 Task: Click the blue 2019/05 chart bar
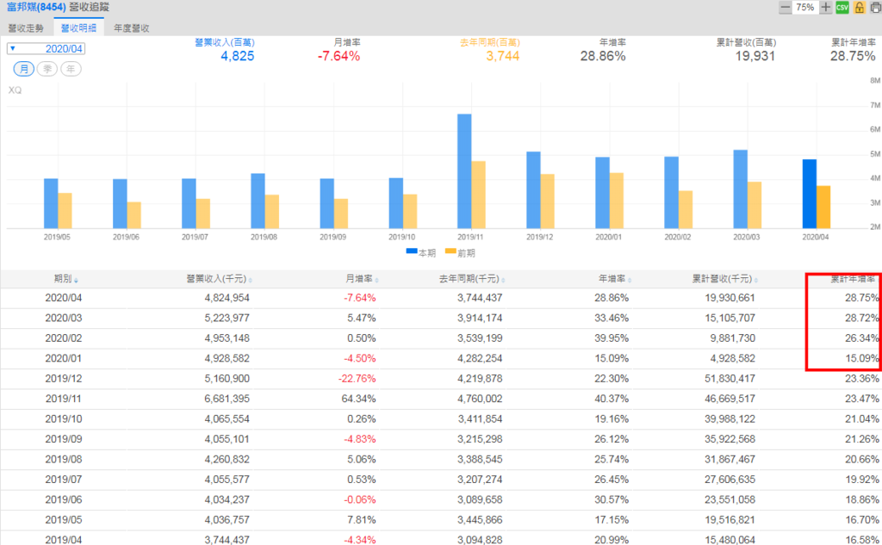click(x=51, y=203)
